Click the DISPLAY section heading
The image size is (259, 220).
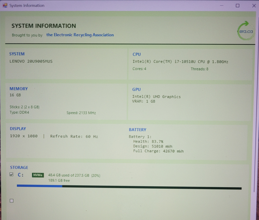pos(18,129)
